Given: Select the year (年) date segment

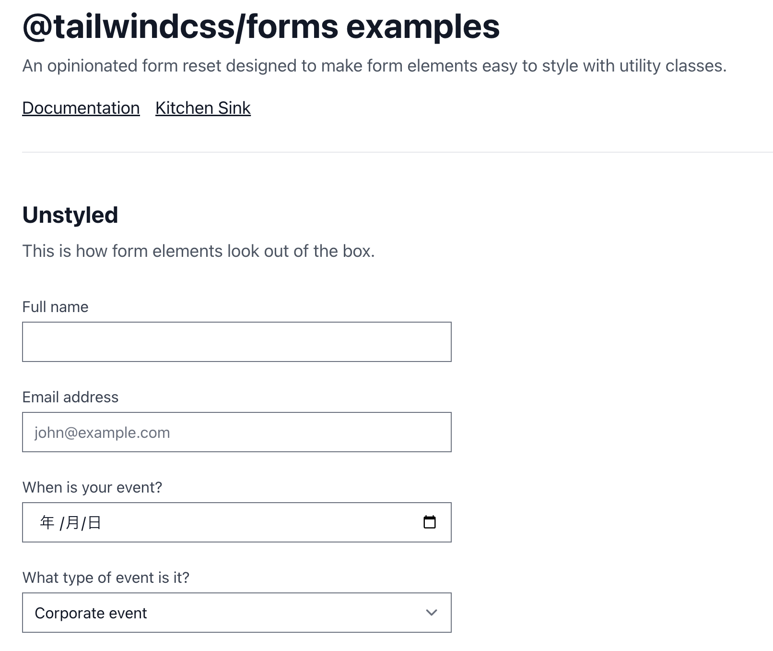Looking at the screenshot, I should coord(47,522).
